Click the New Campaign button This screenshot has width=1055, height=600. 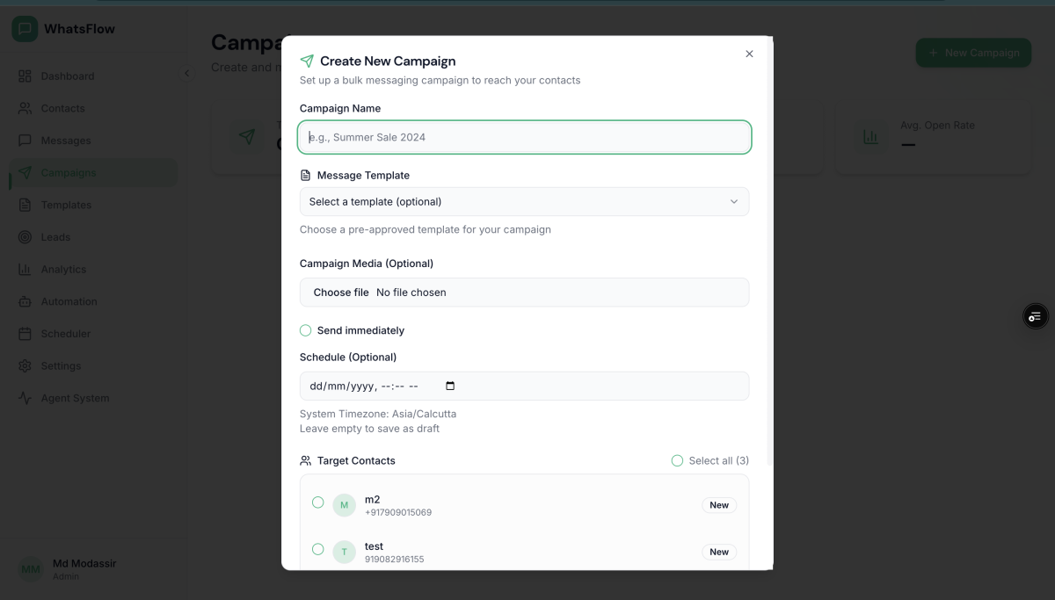coord(973,53)
